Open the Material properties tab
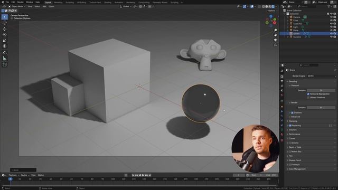338x190 pixels. point(282,134)
